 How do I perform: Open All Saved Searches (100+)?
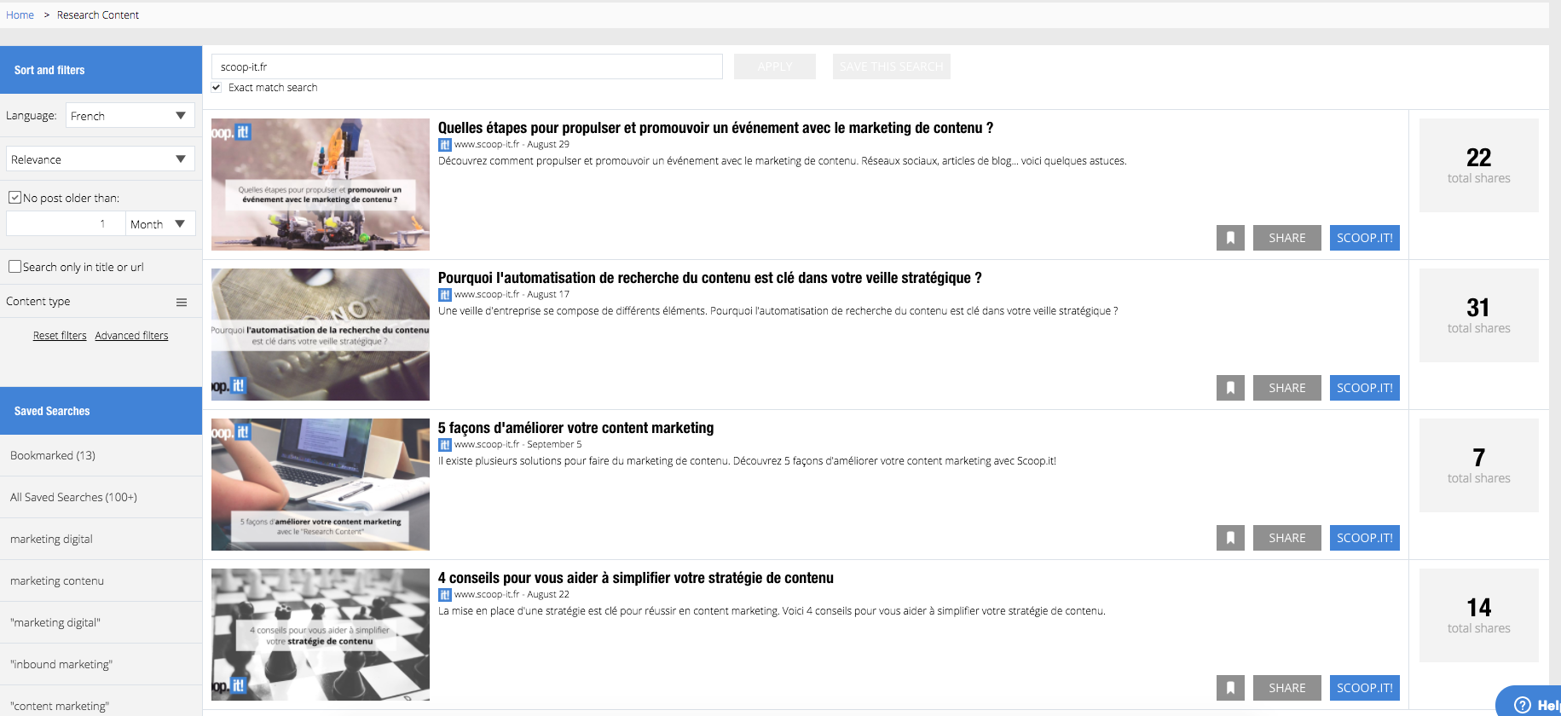pyautogui.click(x=101, y=497)
